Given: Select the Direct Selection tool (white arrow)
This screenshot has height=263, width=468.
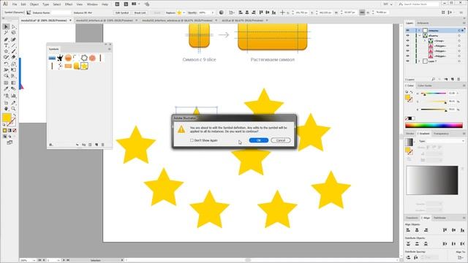Looking at the screenshot, I should click(13, 27).
